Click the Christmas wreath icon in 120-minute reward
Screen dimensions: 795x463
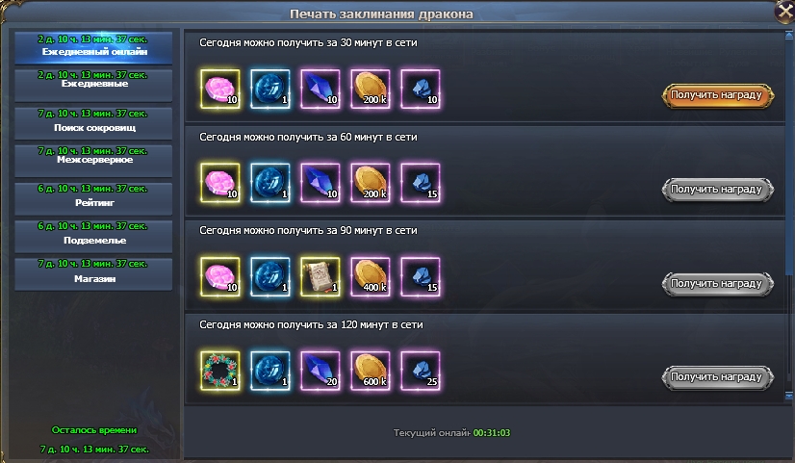point(220,371)
